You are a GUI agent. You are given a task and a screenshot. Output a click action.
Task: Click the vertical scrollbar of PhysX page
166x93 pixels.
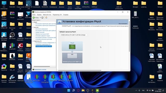click(x=129, y=36)
